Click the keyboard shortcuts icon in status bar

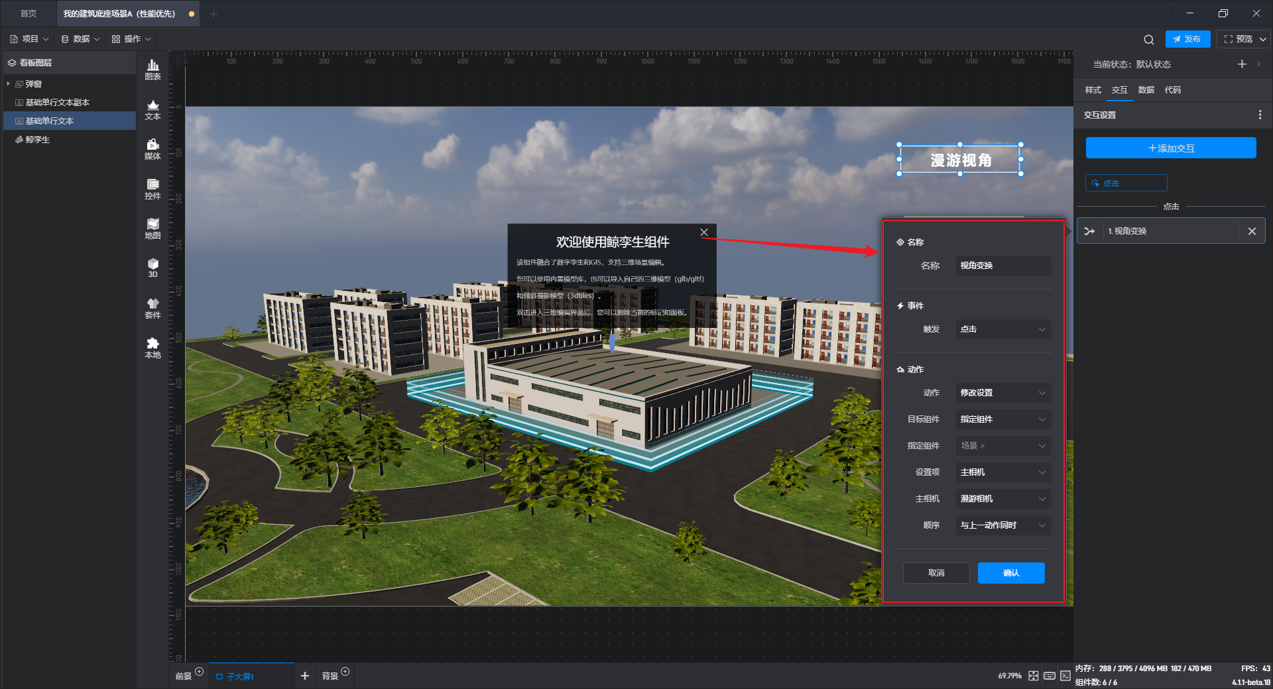[1050, 676]
